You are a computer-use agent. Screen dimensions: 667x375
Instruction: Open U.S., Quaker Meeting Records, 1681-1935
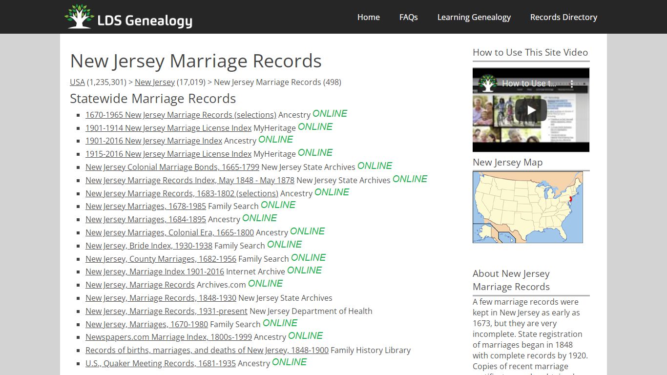(161, 363)
